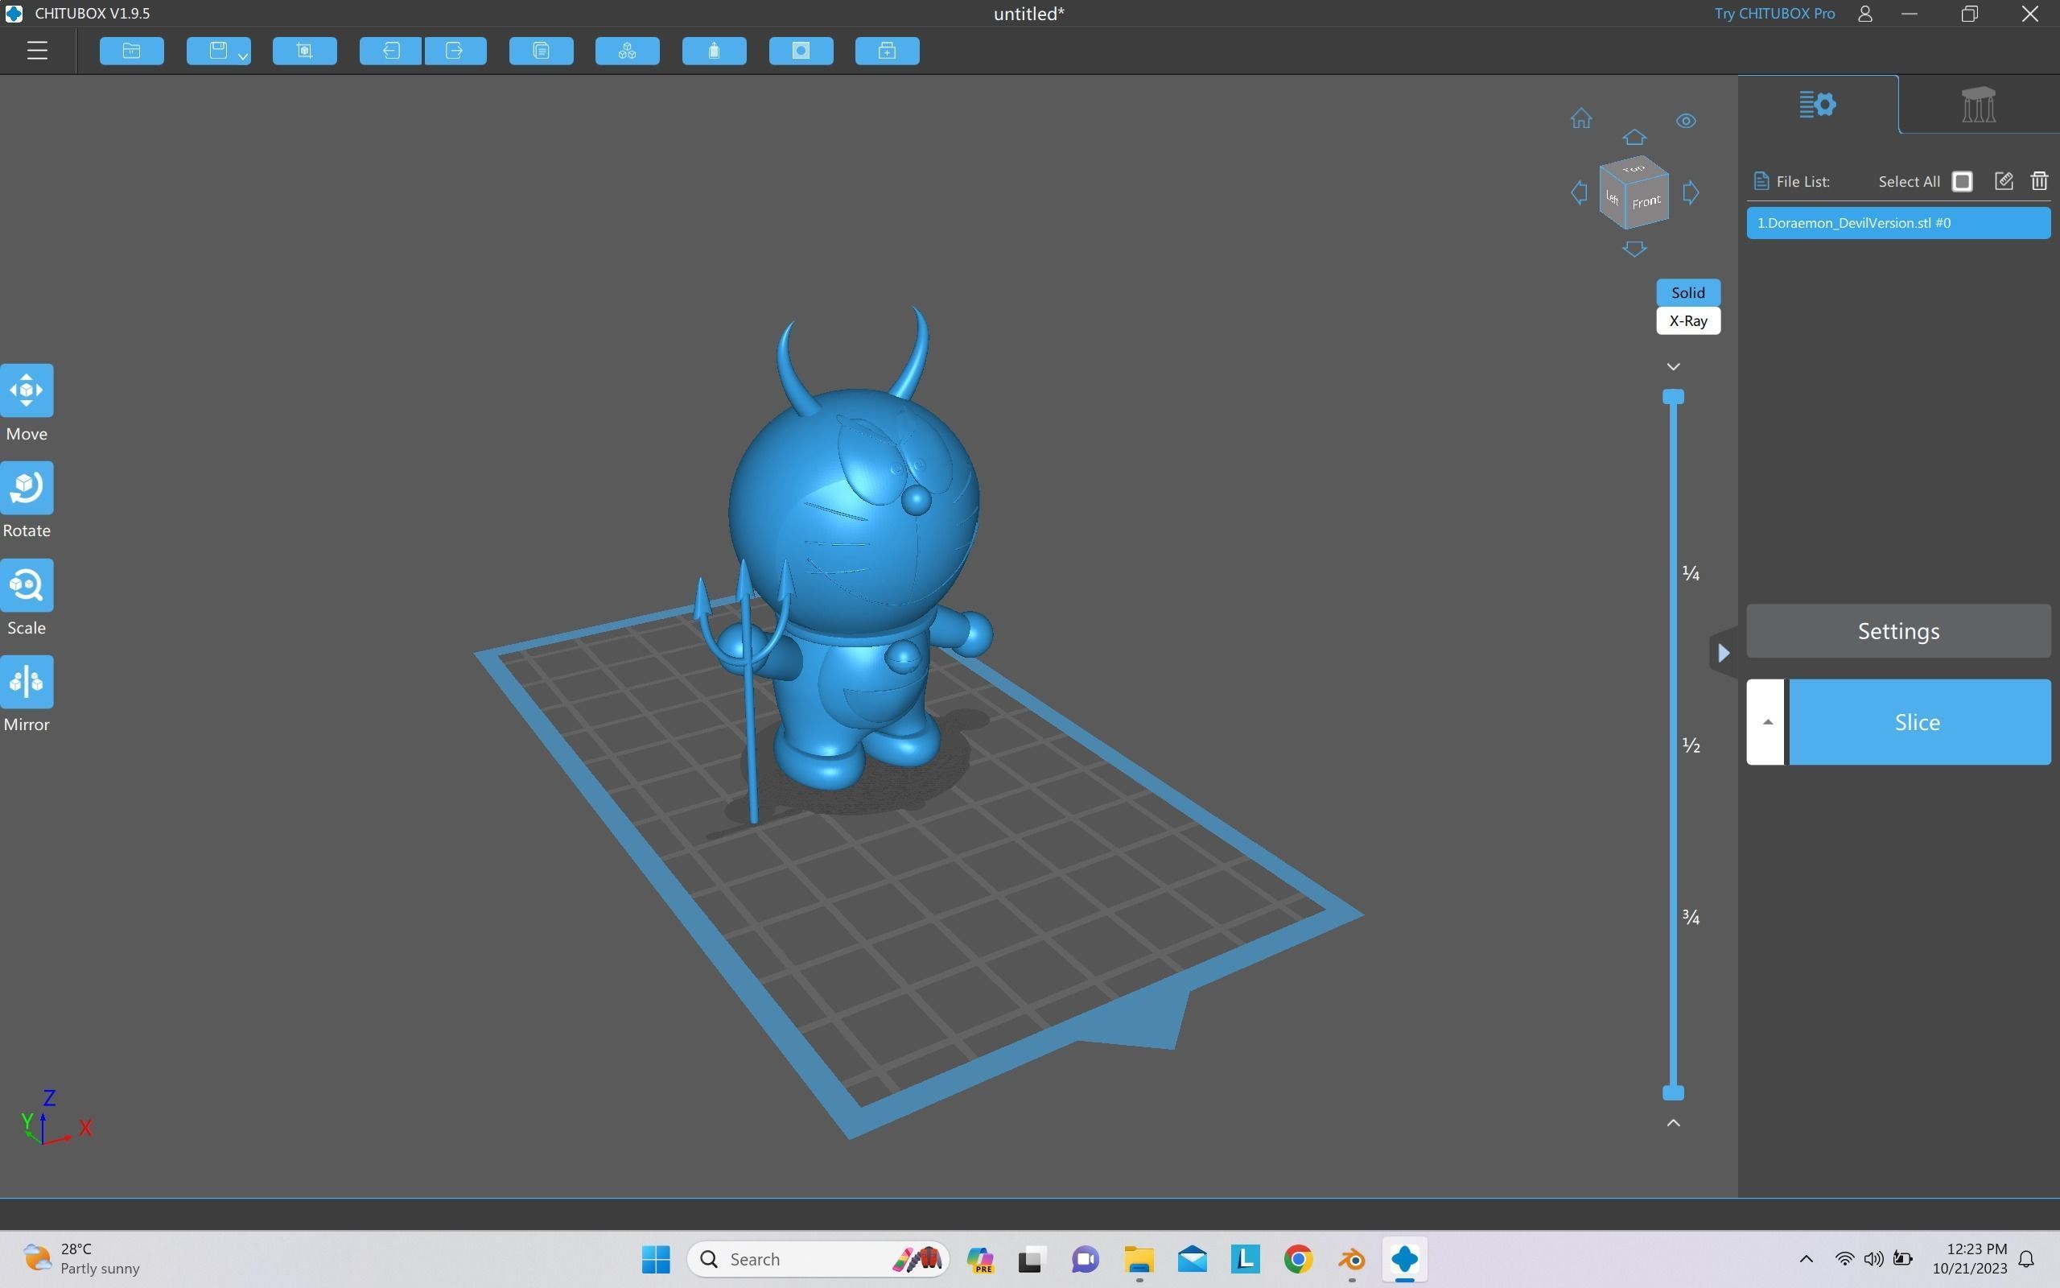The width and height of the screenshot is (2060, 1288).
Task: Toggle the eye view mode icon
Action: point(1686,121)
